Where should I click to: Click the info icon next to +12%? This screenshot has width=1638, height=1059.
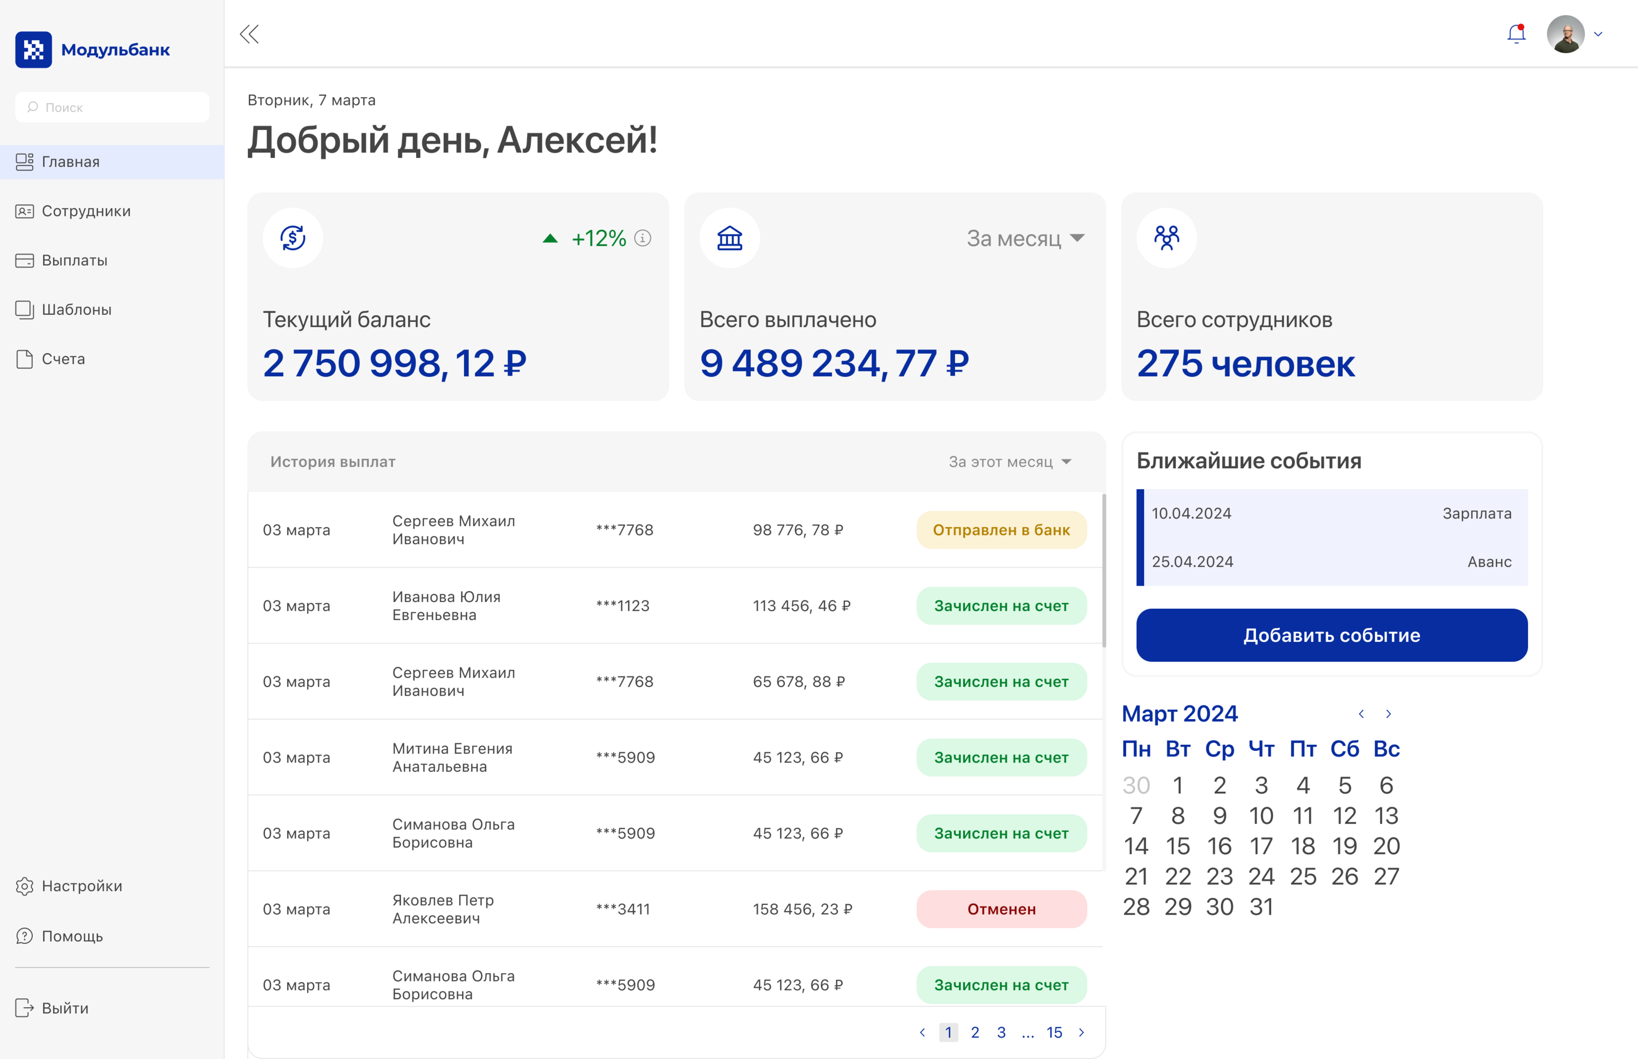pyautogui.click(x=642, y=238)
